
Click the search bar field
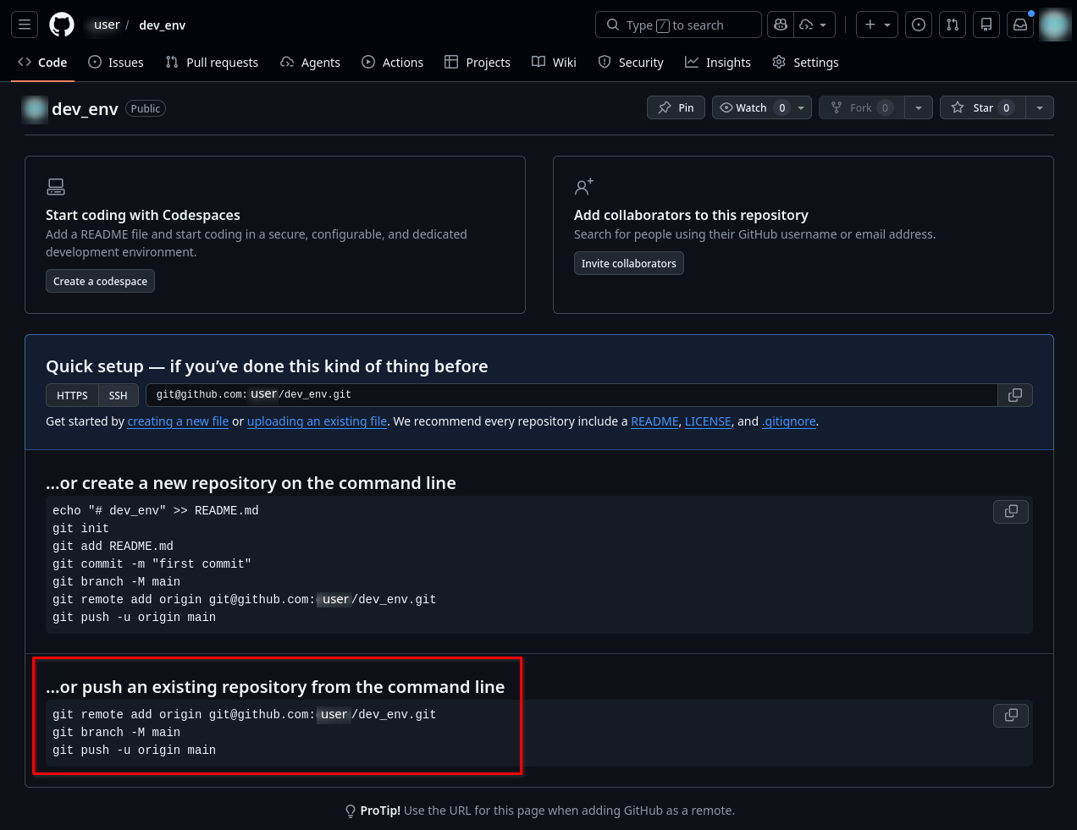pos(678,25)
